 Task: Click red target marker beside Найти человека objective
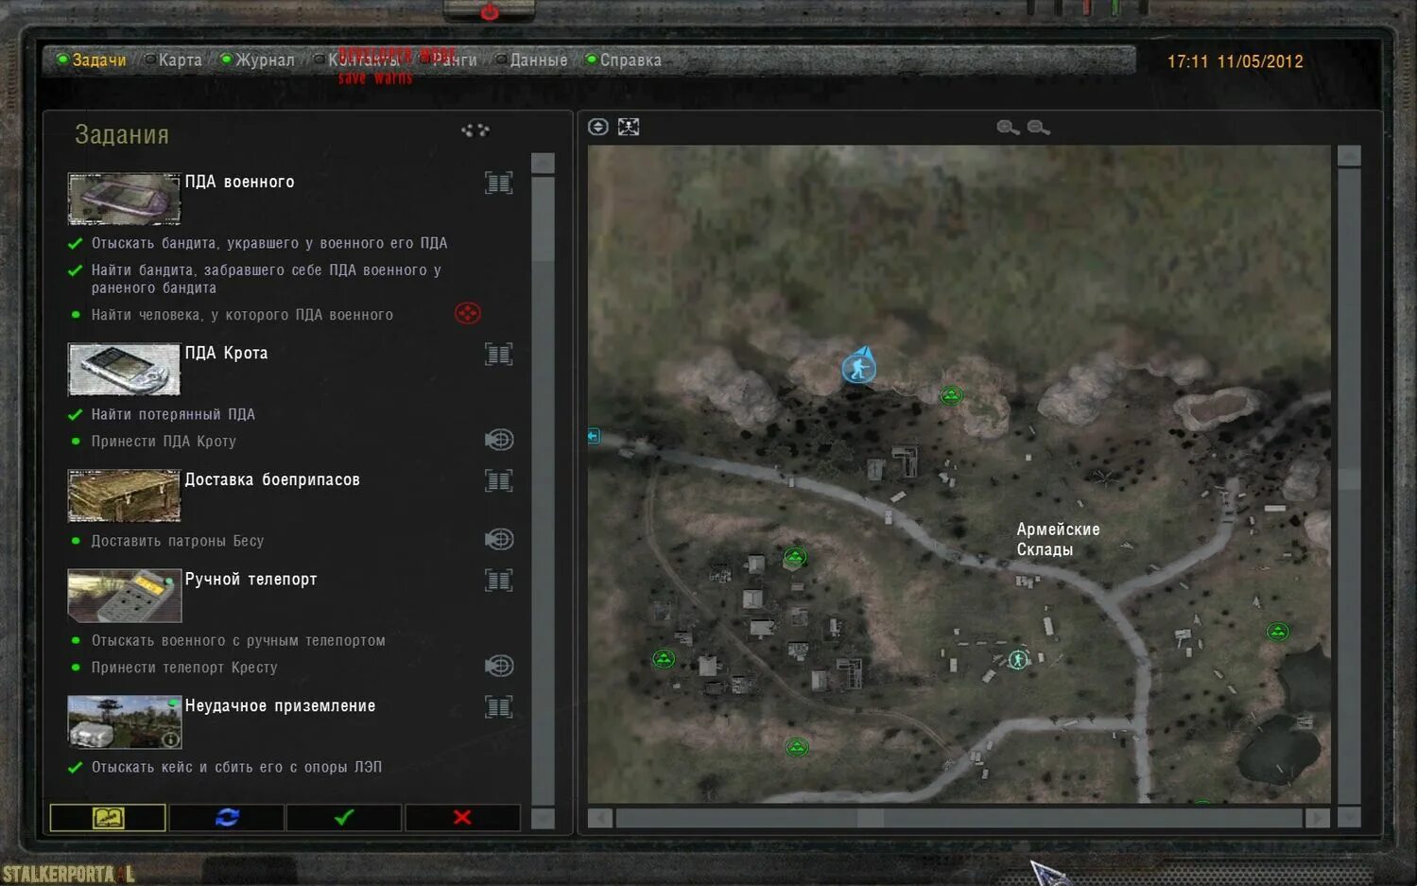click(468, 313)
